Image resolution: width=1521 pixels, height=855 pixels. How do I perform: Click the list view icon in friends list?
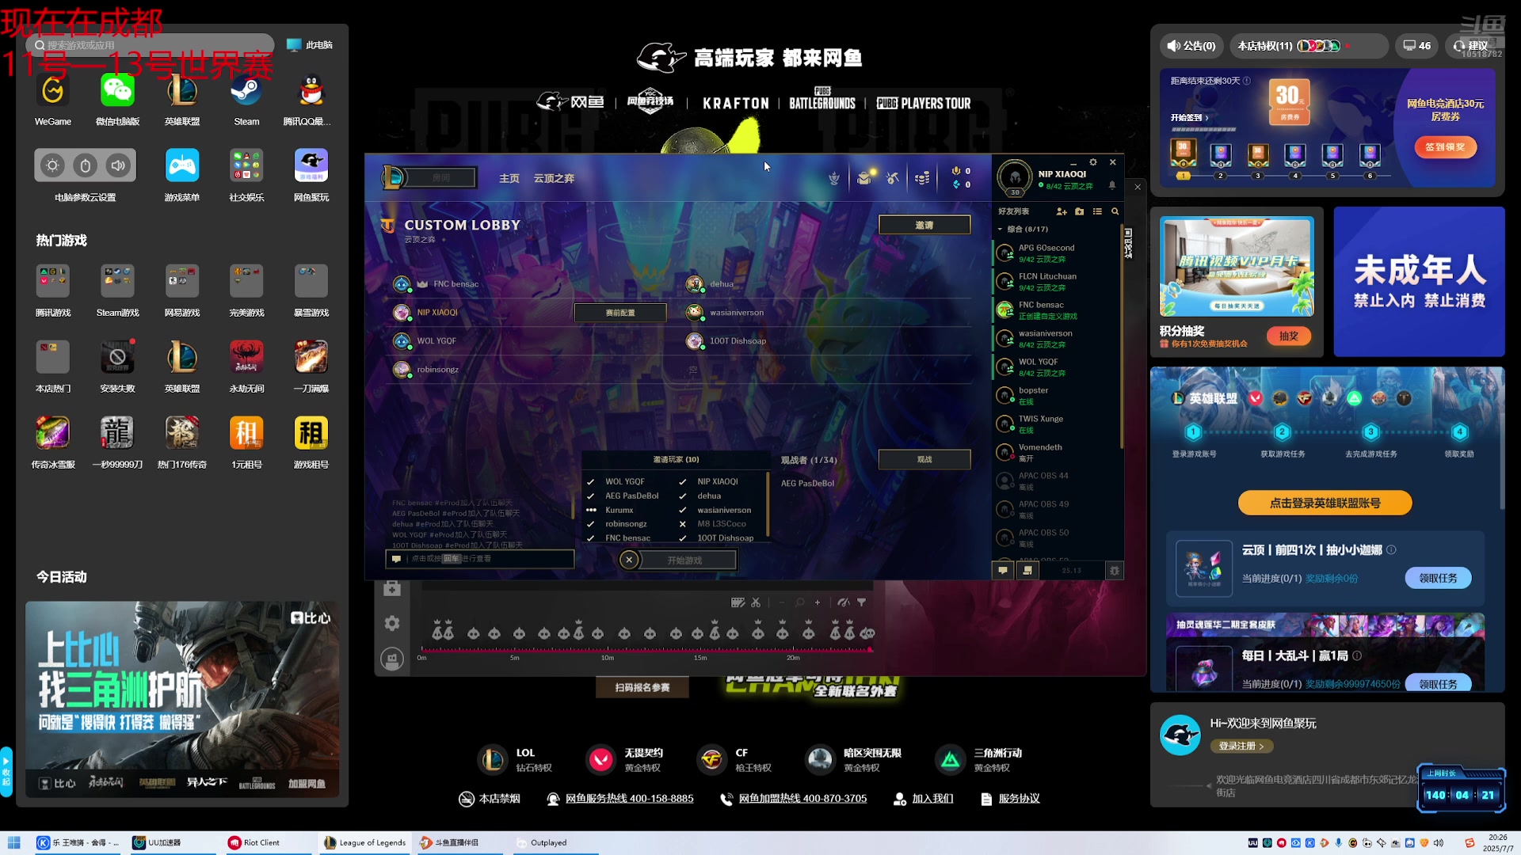pos(1097,211)
